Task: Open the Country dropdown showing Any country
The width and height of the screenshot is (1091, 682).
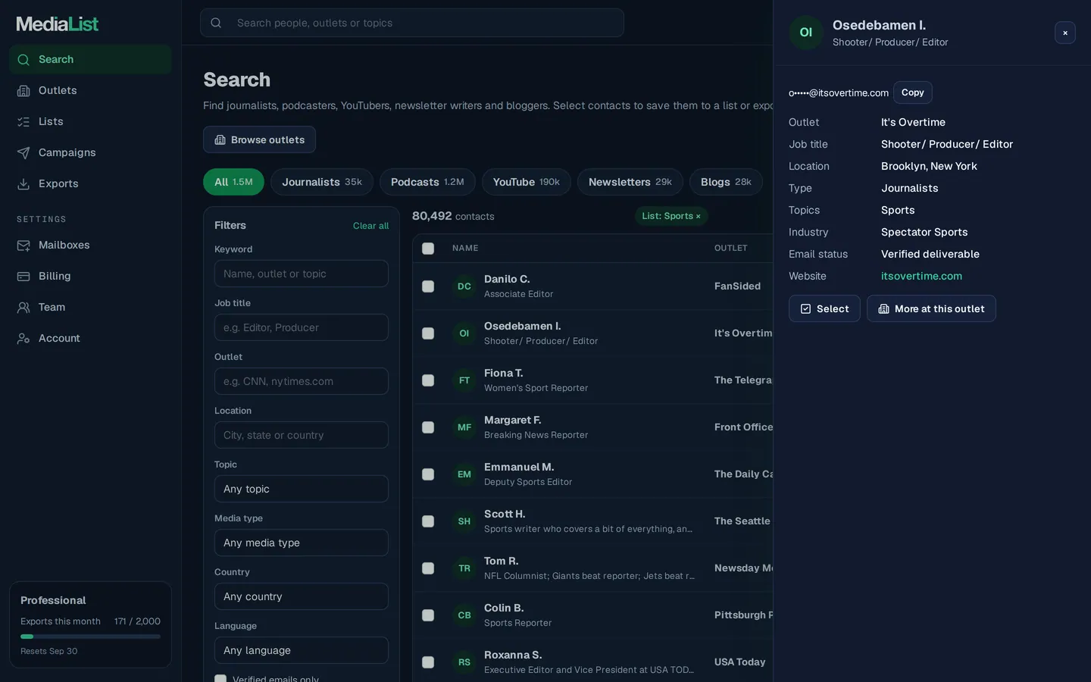Action: [x=302, y=596]
